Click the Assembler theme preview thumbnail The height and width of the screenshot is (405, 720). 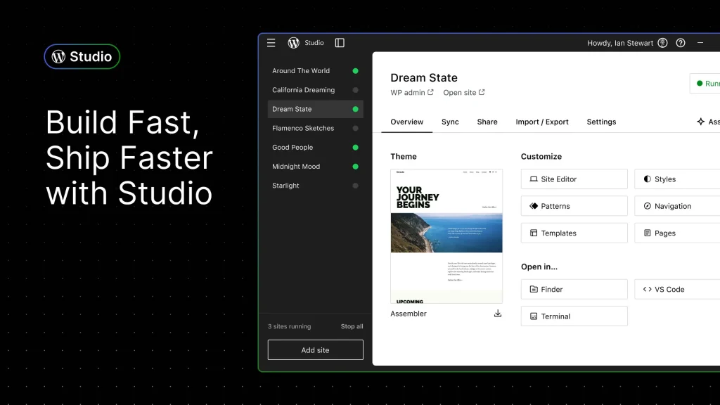click(x=446, y=236)
